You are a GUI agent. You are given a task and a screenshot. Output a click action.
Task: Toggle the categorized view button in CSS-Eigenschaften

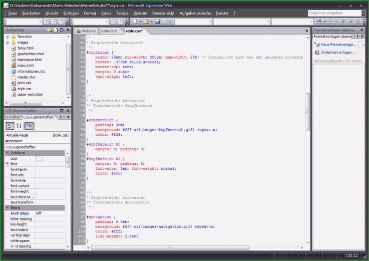10,126
